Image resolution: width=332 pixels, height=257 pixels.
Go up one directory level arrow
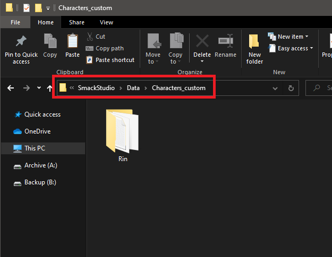pyautogui.click(x=49, y=88)
